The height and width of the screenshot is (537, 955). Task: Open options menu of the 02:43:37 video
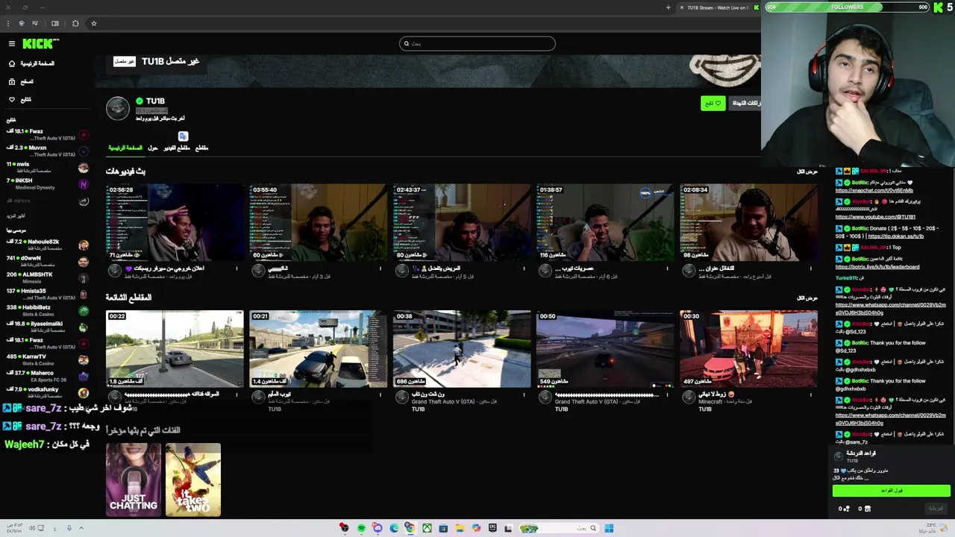coord(524,268)
